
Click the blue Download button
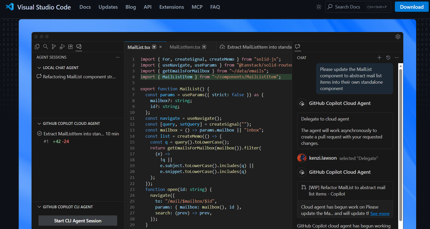(x=412, y=7)
